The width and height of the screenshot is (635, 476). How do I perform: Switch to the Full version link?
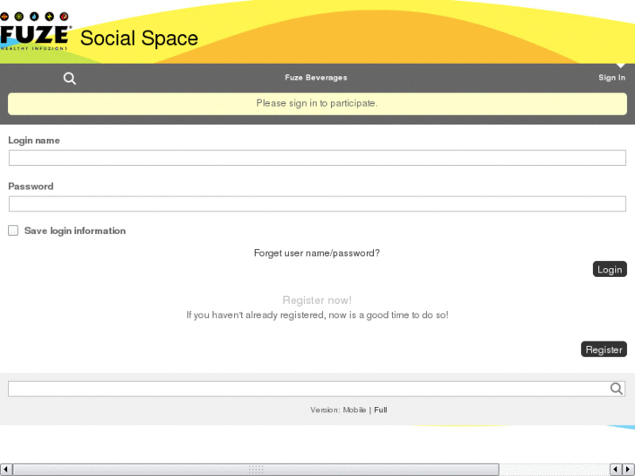380,410
